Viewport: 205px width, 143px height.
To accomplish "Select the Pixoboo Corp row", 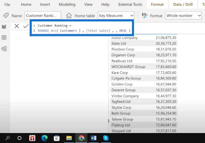I will 144,49.
